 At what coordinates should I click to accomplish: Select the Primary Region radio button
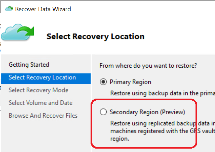pyautogui.click(x=103, y=82)
